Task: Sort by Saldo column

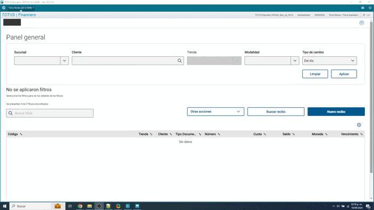Action: click(x=293, y=134)
